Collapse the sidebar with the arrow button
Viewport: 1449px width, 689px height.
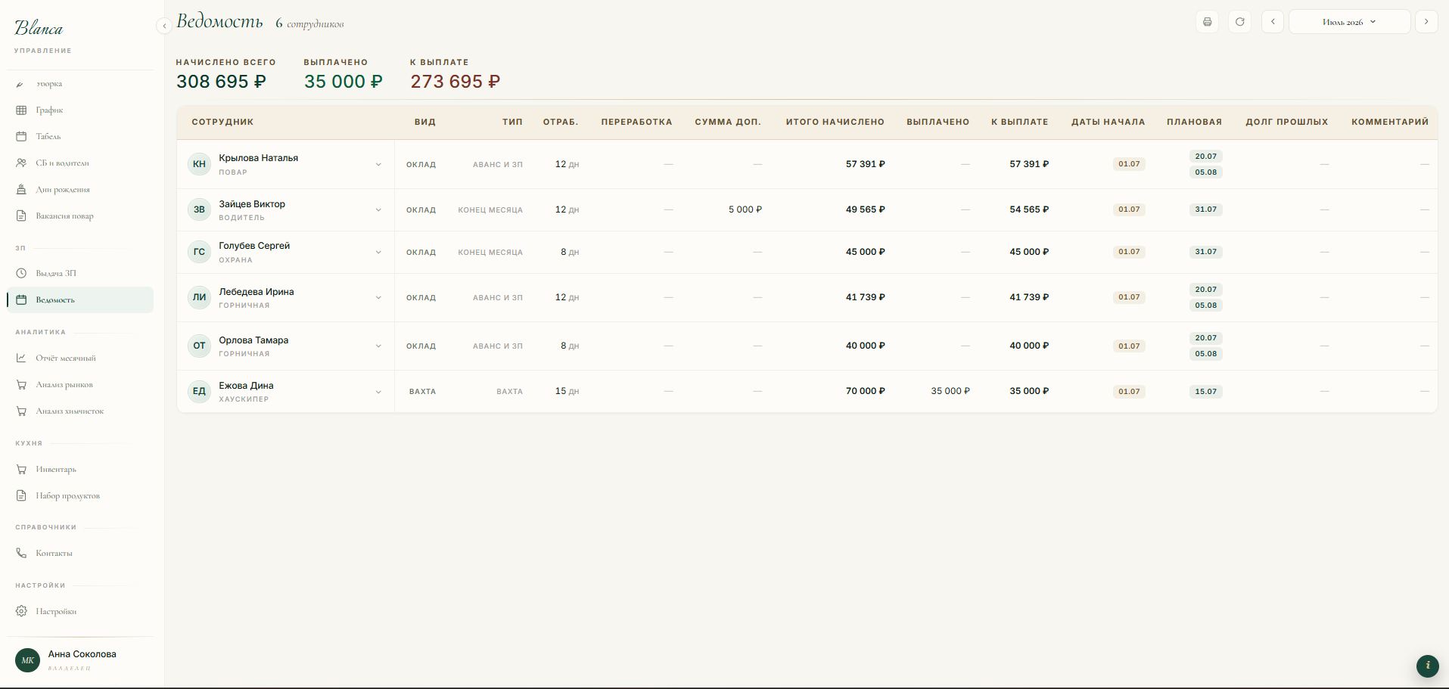coord(164,26)
